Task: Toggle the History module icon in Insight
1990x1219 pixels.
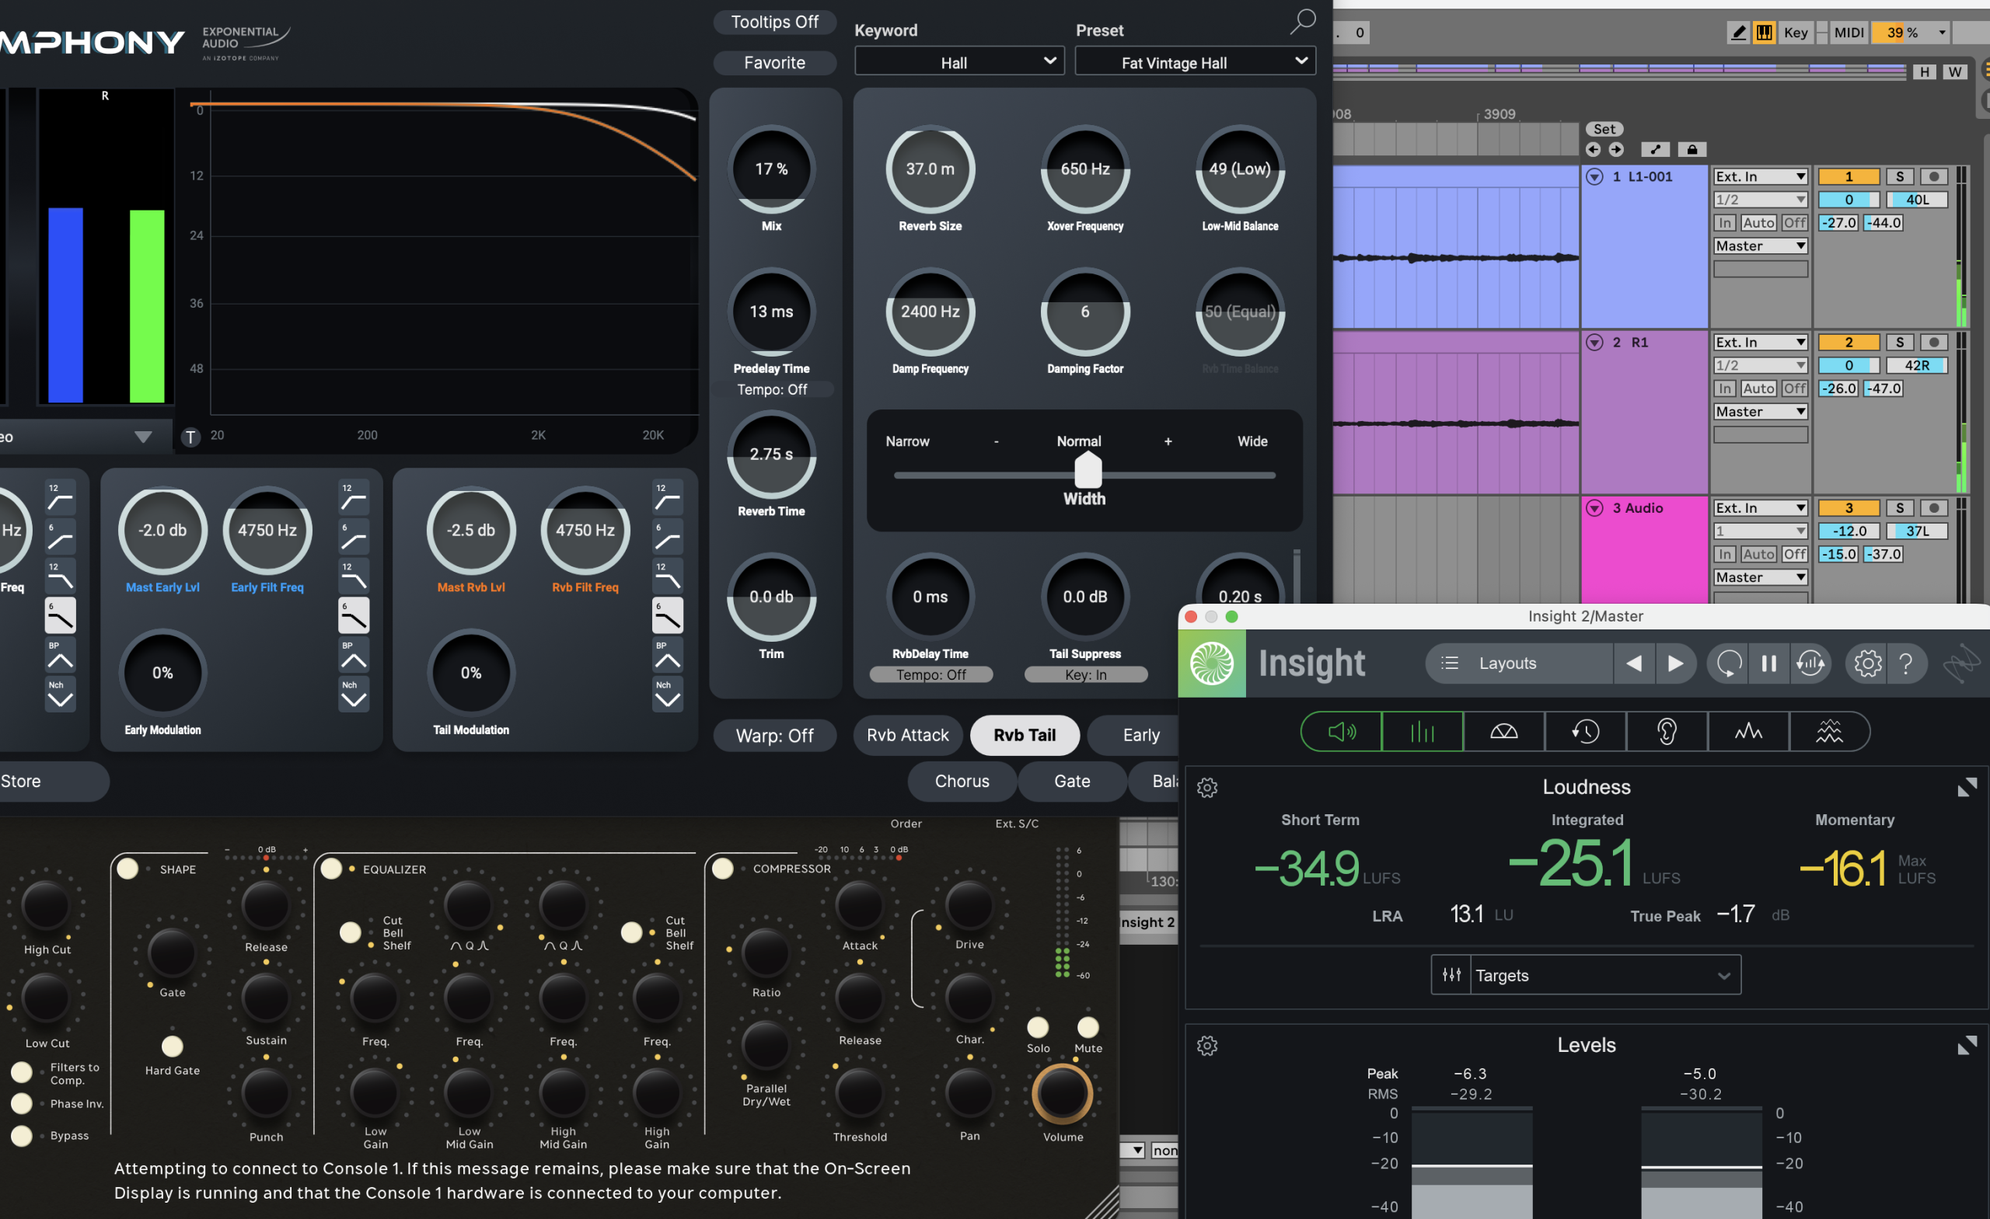Action: 1585,731
